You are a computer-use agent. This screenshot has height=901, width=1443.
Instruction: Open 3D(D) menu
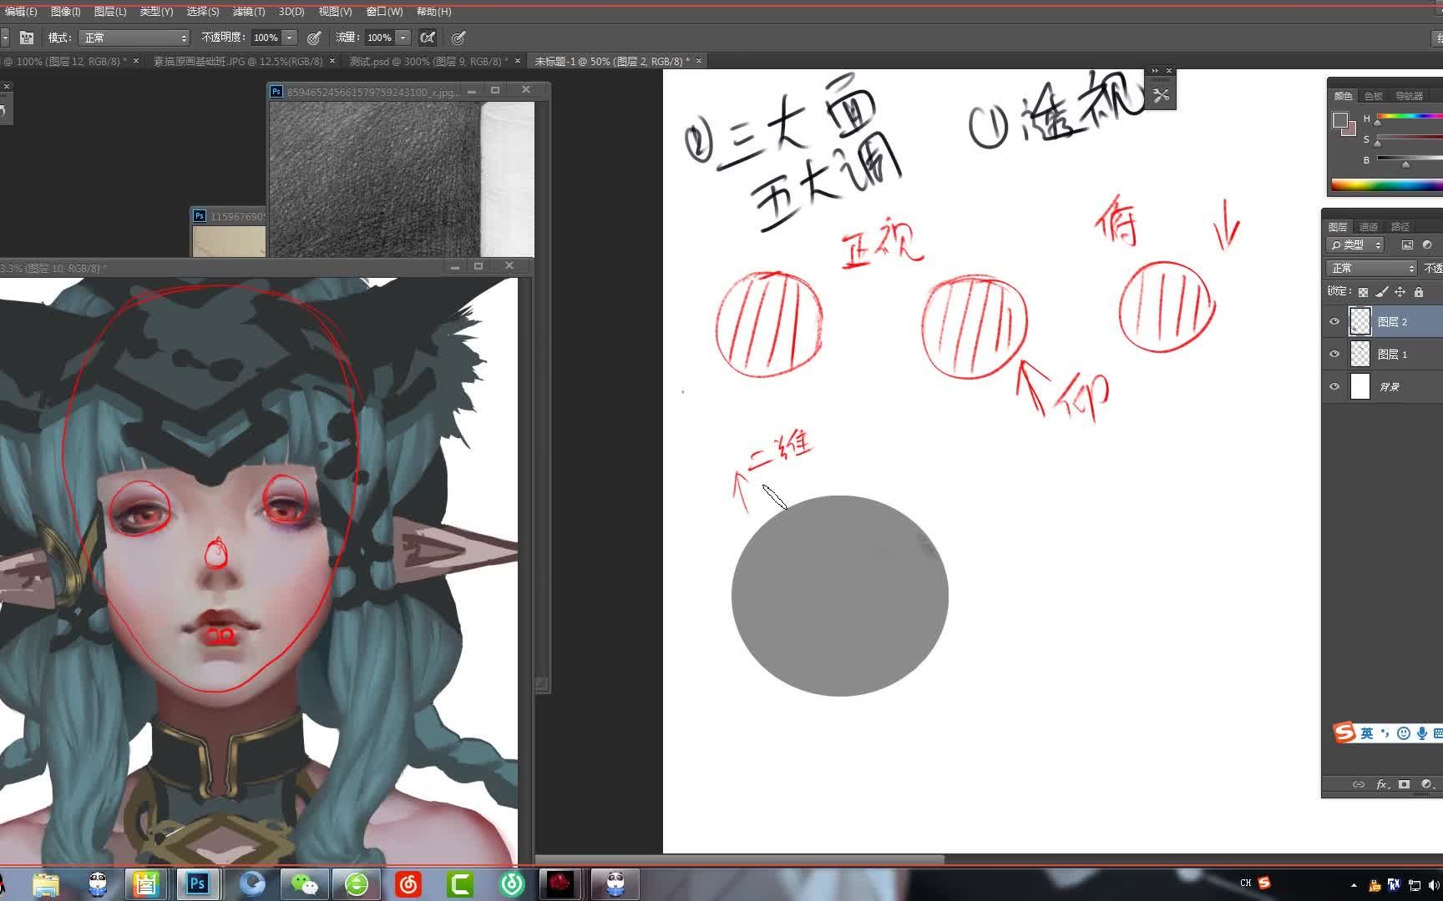[x=291, y=12]
